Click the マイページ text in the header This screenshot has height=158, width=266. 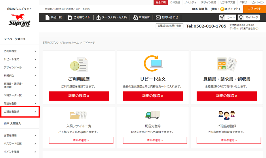pos(252,17)
